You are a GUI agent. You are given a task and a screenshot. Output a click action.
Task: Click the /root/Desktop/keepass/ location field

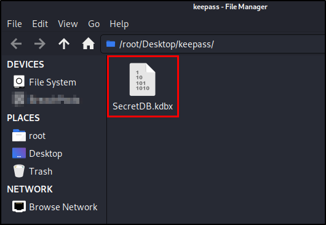(213, 44)
